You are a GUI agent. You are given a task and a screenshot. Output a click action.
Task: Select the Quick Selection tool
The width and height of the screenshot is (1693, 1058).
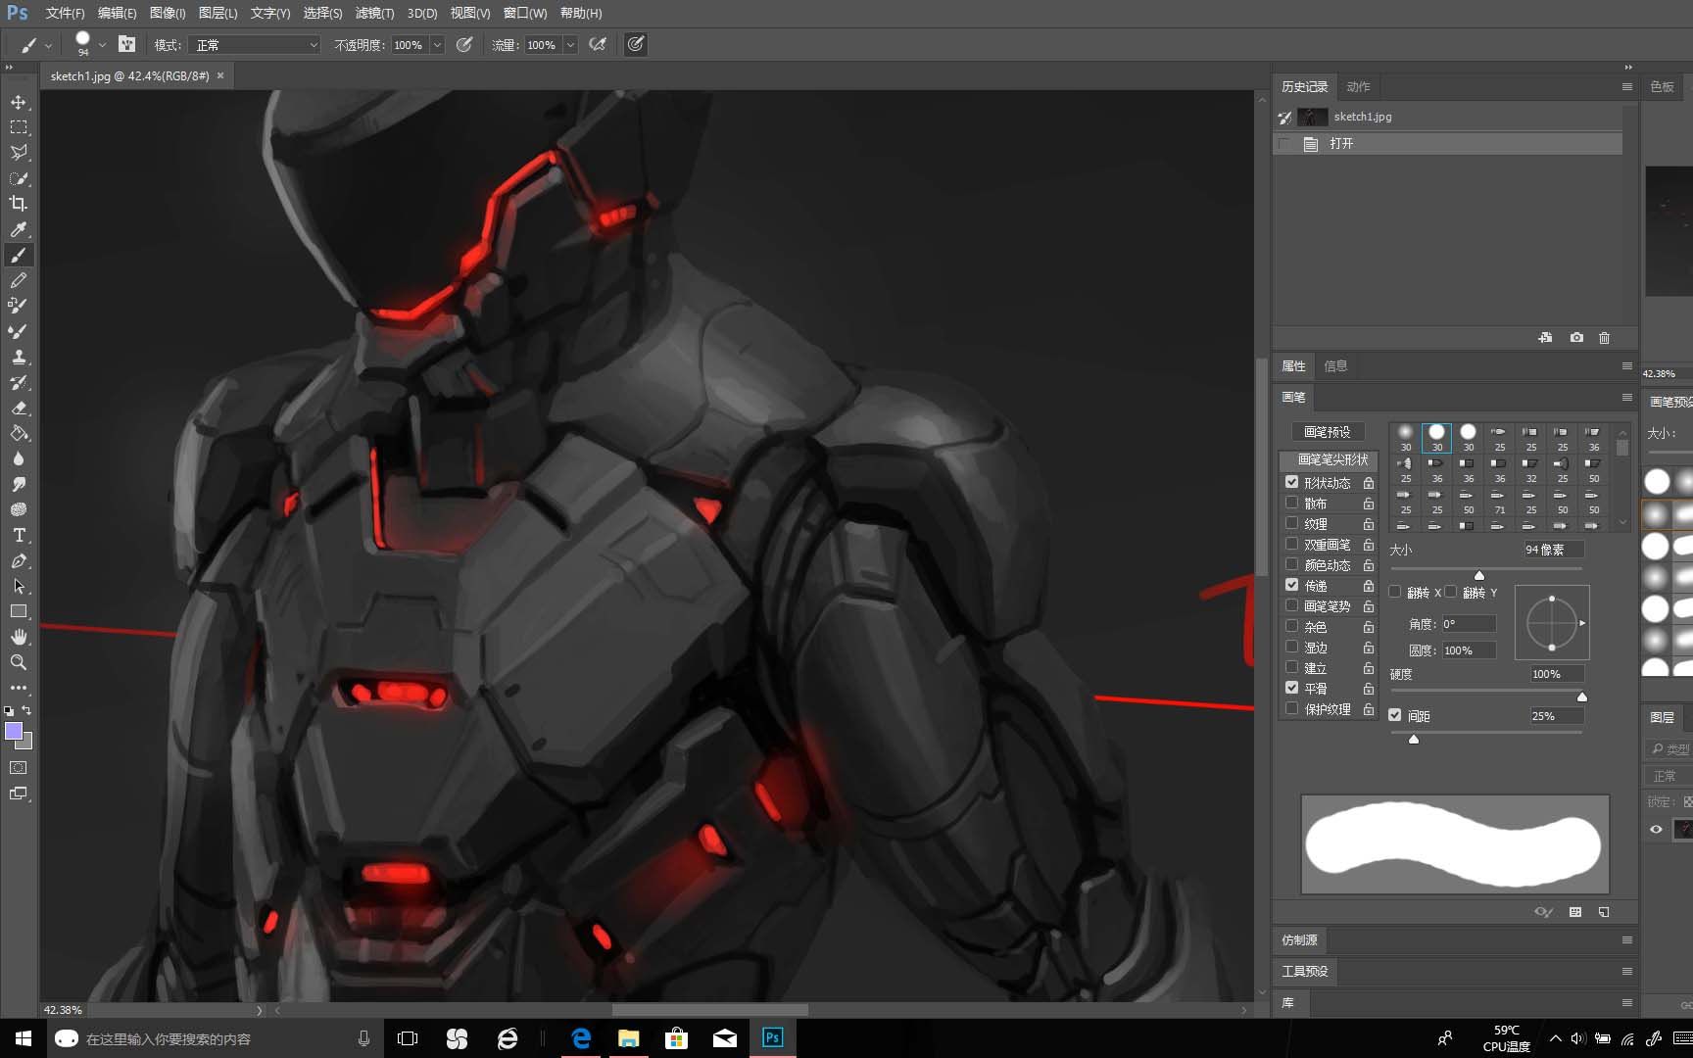pos(19,178)
